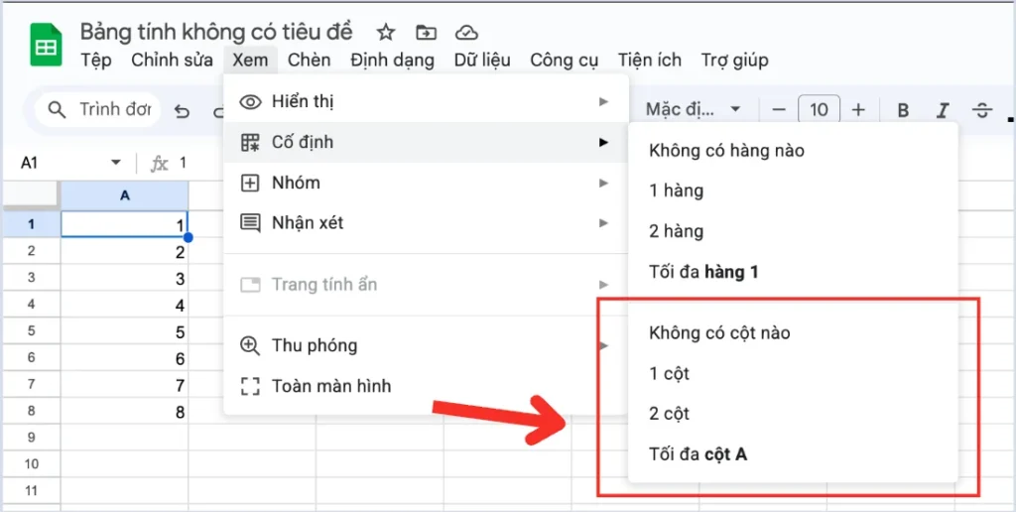Image resolution: width=1016 pixels, height=512 pixels.
Task: Choose Không có hàng nào option
Action: pos(793,151)
